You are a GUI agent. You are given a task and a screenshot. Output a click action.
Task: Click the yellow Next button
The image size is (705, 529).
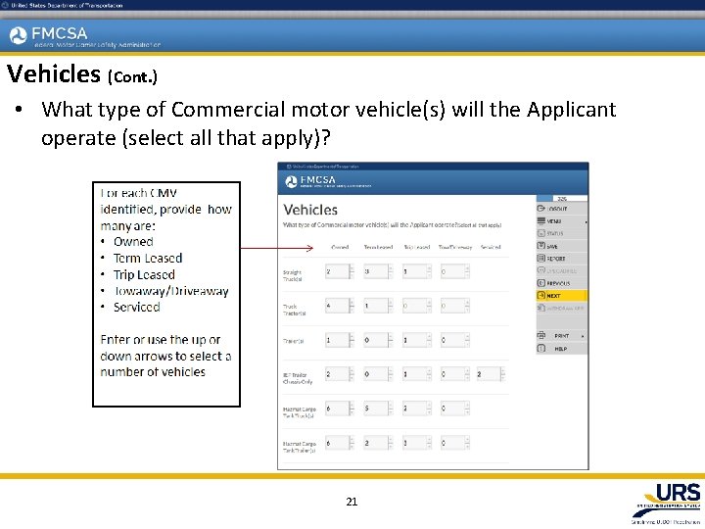click(562, 296)
